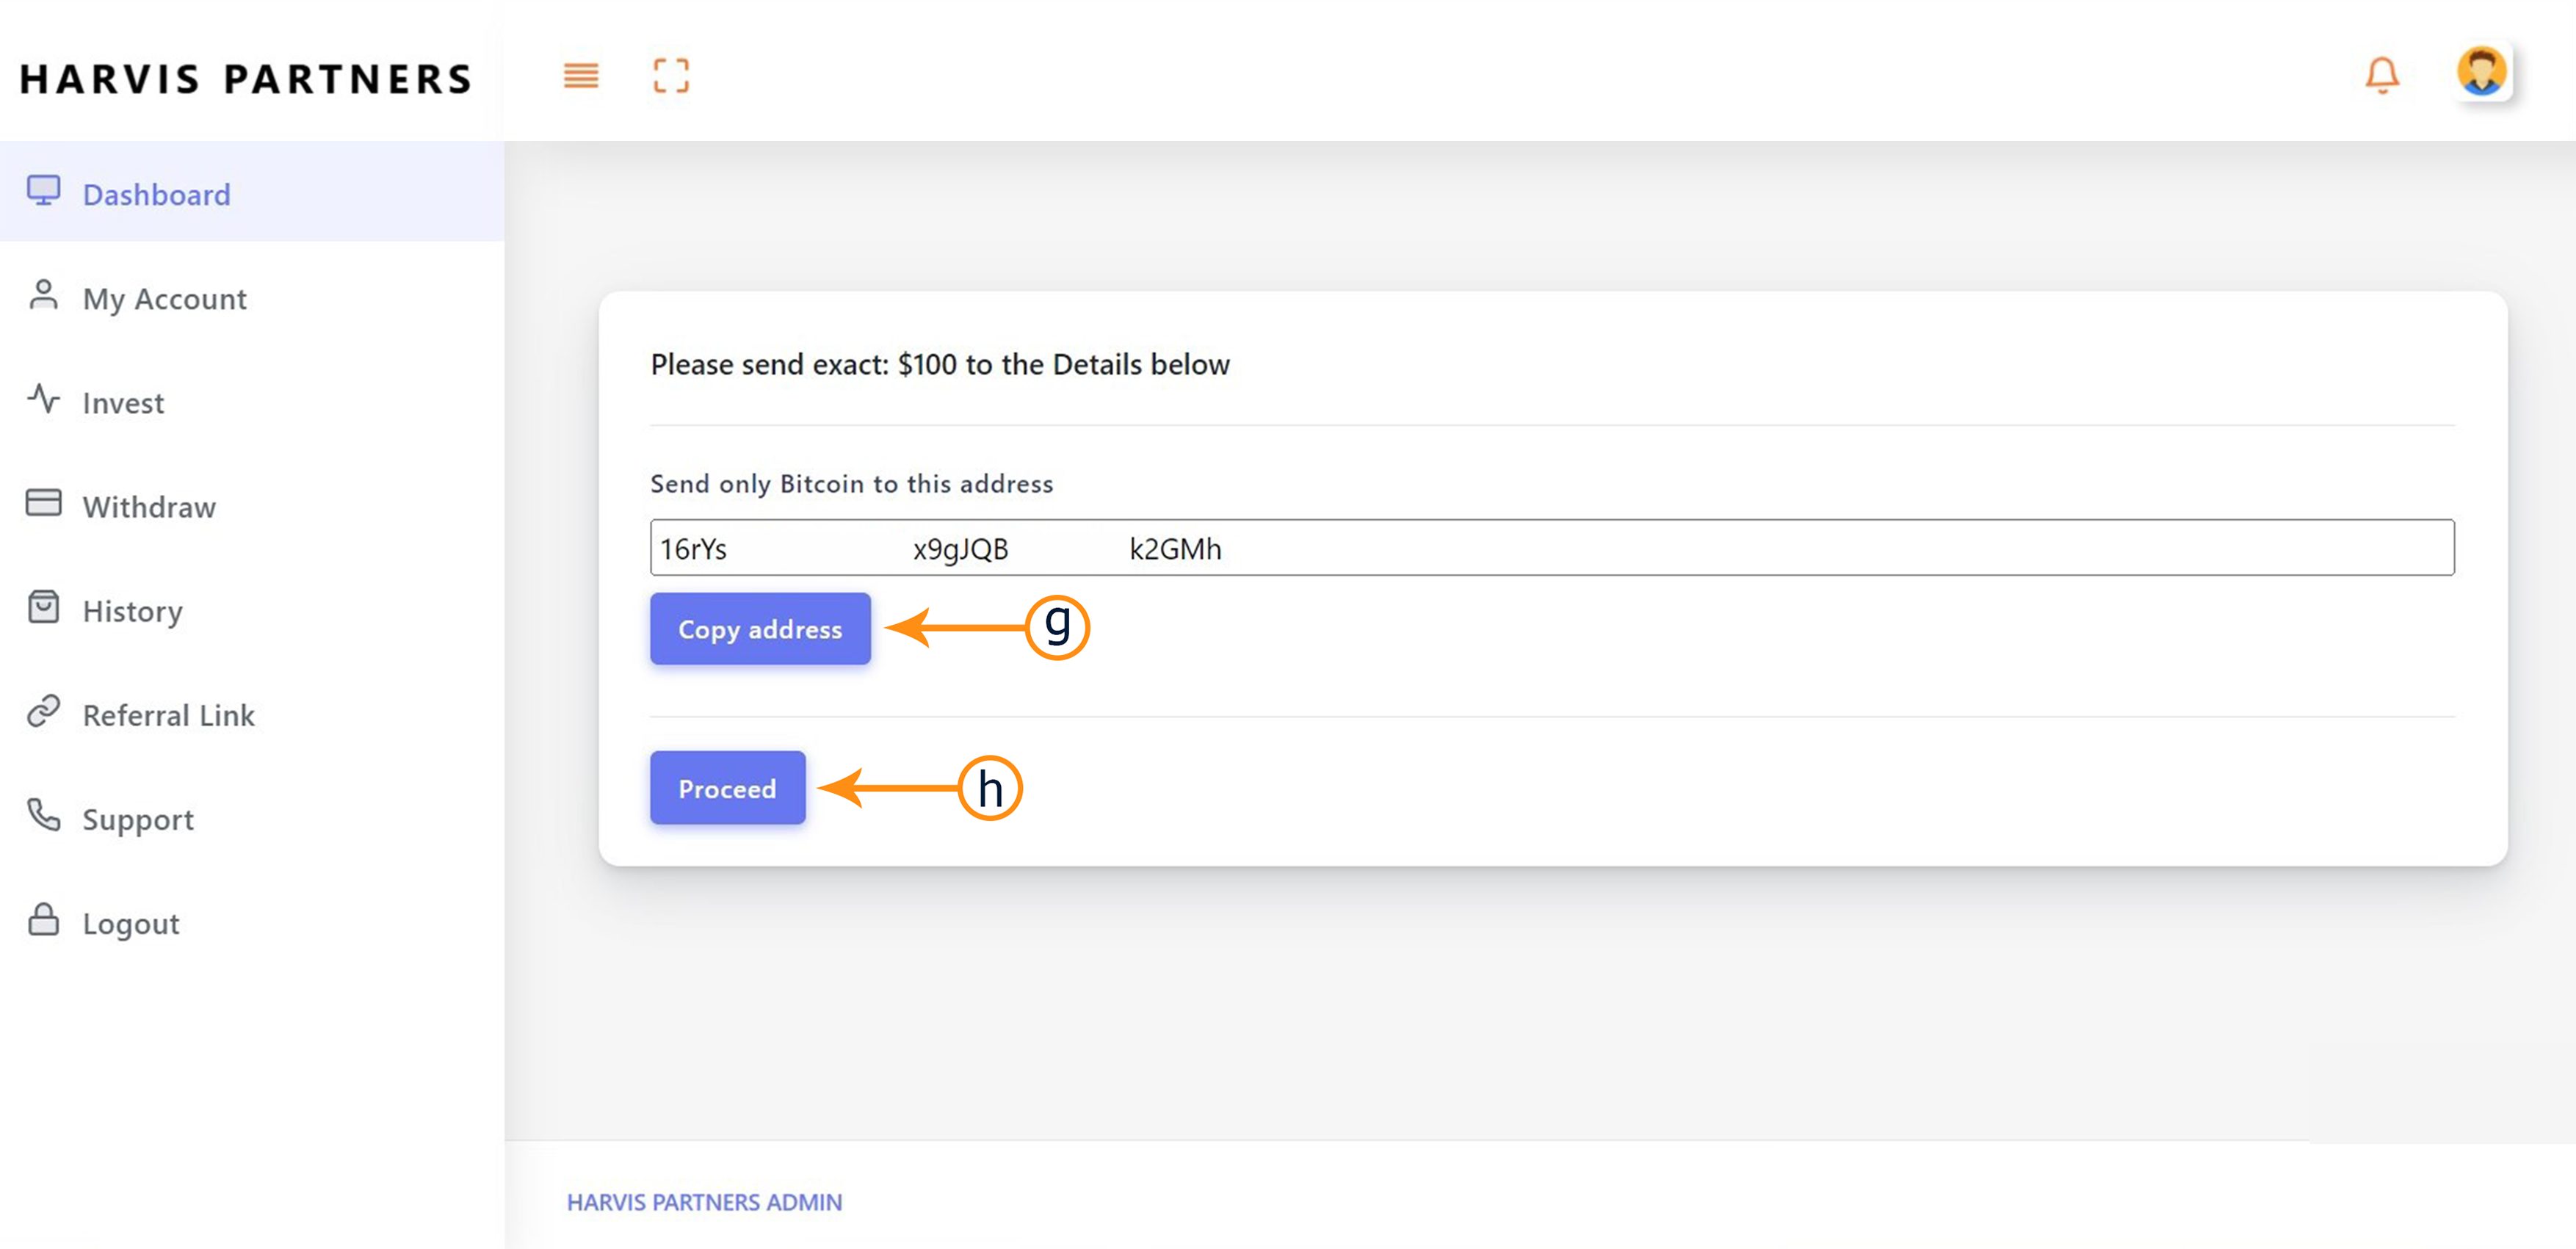2576x1249 pixels.
Task: Click the History shopping bag icon
Action: point(43,608)
